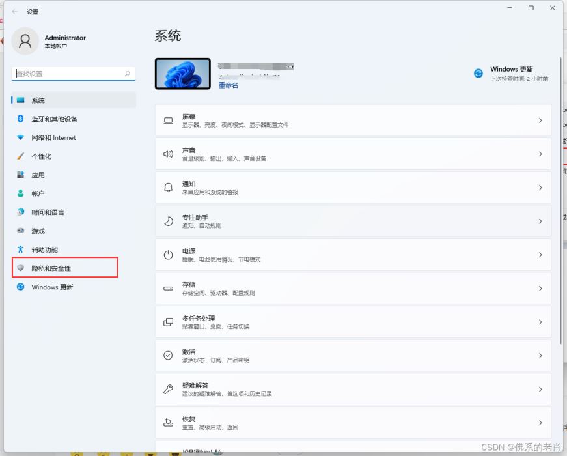Maximize the Settings window
The height and width of the screenshot is (456, 567).
point(531,8)
